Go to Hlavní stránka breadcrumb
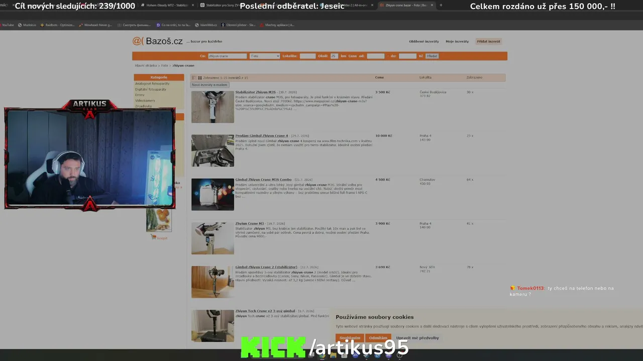This screenshot has height=361, width=643. (x=146, y=66)
